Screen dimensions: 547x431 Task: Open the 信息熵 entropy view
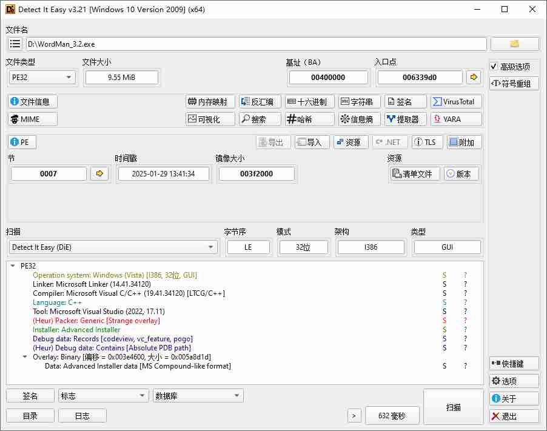pyautogui.click(x=360, y=119)
